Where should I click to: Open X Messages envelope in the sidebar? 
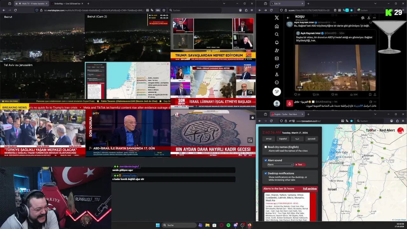click(277, 58)
